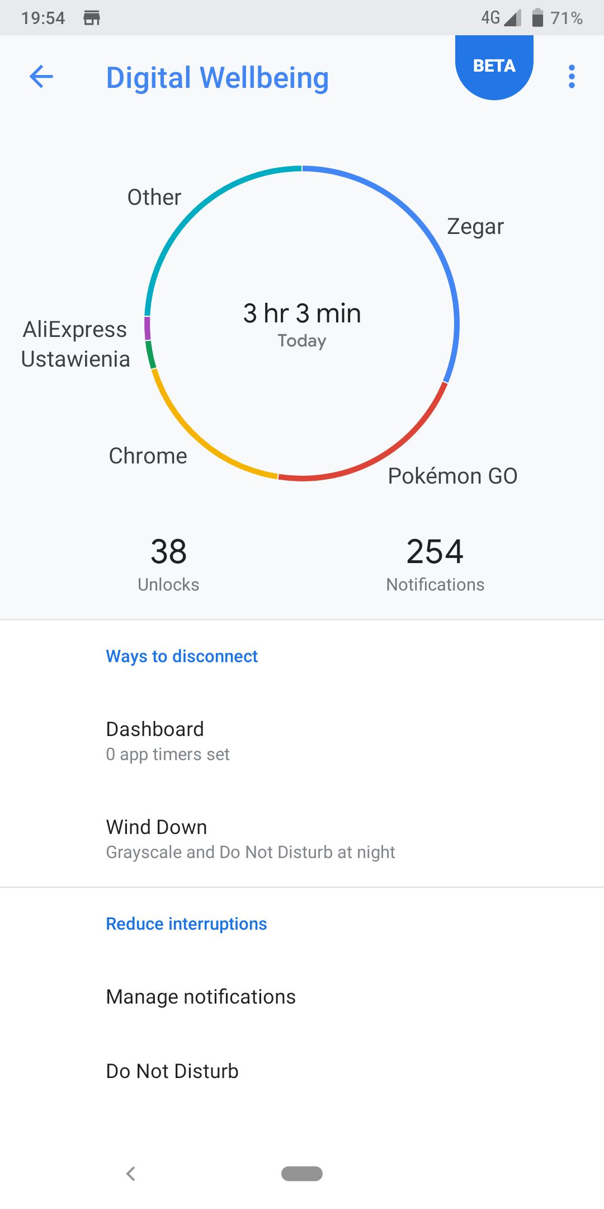
Task: Tap the Android navigation back chevron
Action: [x=131, y=1174]
